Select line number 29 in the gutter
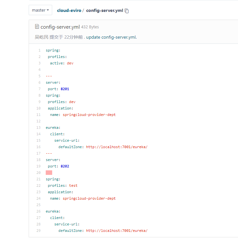Viewport: 238px width, 247px height. click(38, 231)
